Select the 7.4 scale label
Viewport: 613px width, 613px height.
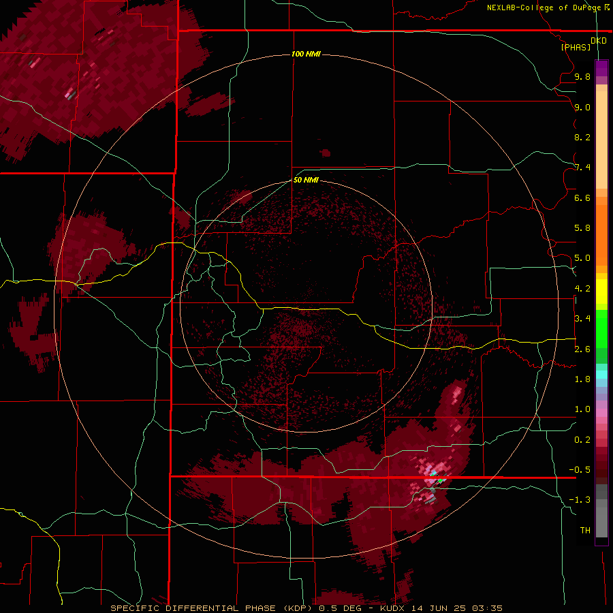[x=582, y=168]
